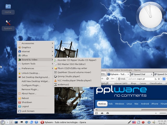The image size is (167, 125).
Task: Open the Classificados link
Action: pos(156,83)
